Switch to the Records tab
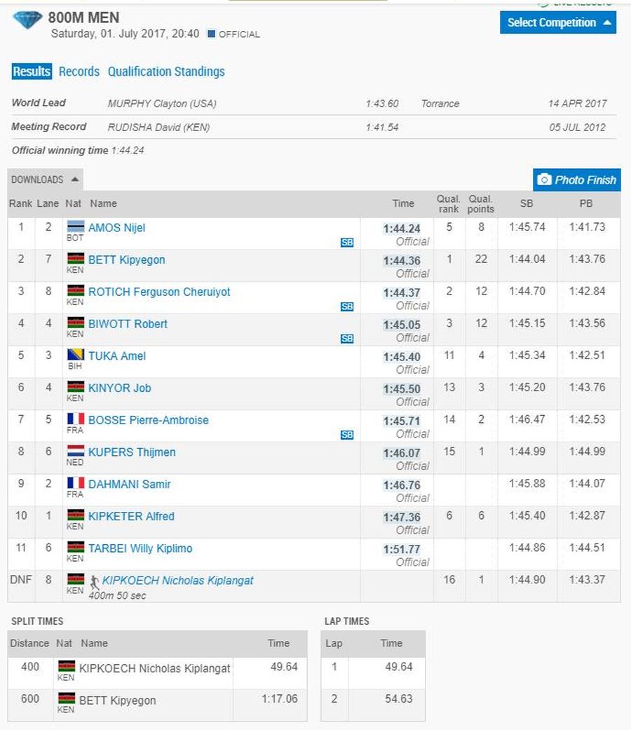631x730 pixels. [x=79, y=72]
